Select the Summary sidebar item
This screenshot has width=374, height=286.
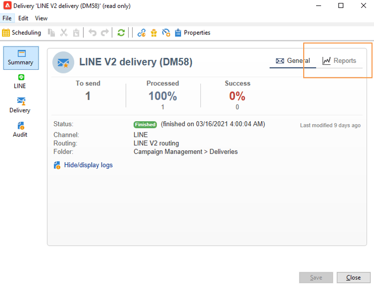[21, 58]
